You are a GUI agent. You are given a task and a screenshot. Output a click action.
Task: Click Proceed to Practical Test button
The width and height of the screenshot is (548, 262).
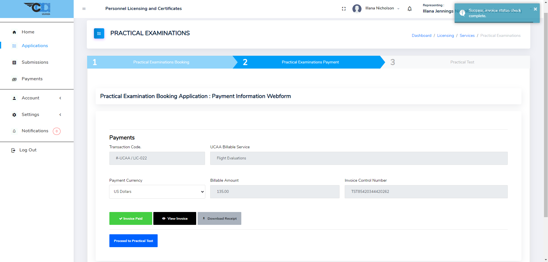click(x=133, y=241)
